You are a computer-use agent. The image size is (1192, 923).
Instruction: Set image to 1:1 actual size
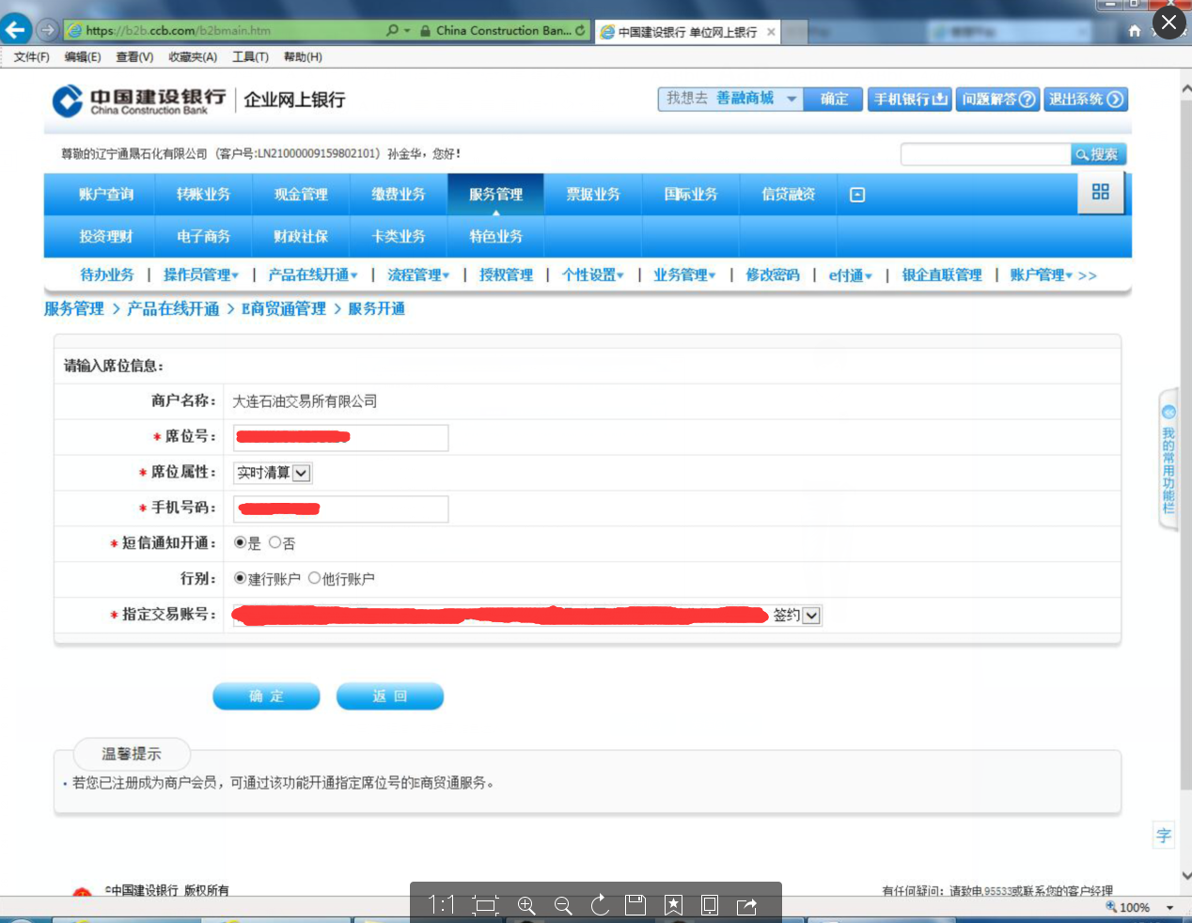pos(442,904)
